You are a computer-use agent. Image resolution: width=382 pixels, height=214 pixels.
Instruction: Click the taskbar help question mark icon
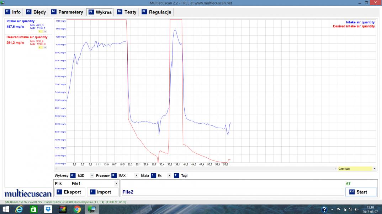pyautogui.click(x=324, y=209)
